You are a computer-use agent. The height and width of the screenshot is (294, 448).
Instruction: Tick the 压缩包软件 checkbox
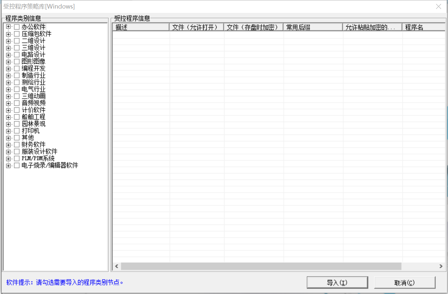[x=17, y=34]
